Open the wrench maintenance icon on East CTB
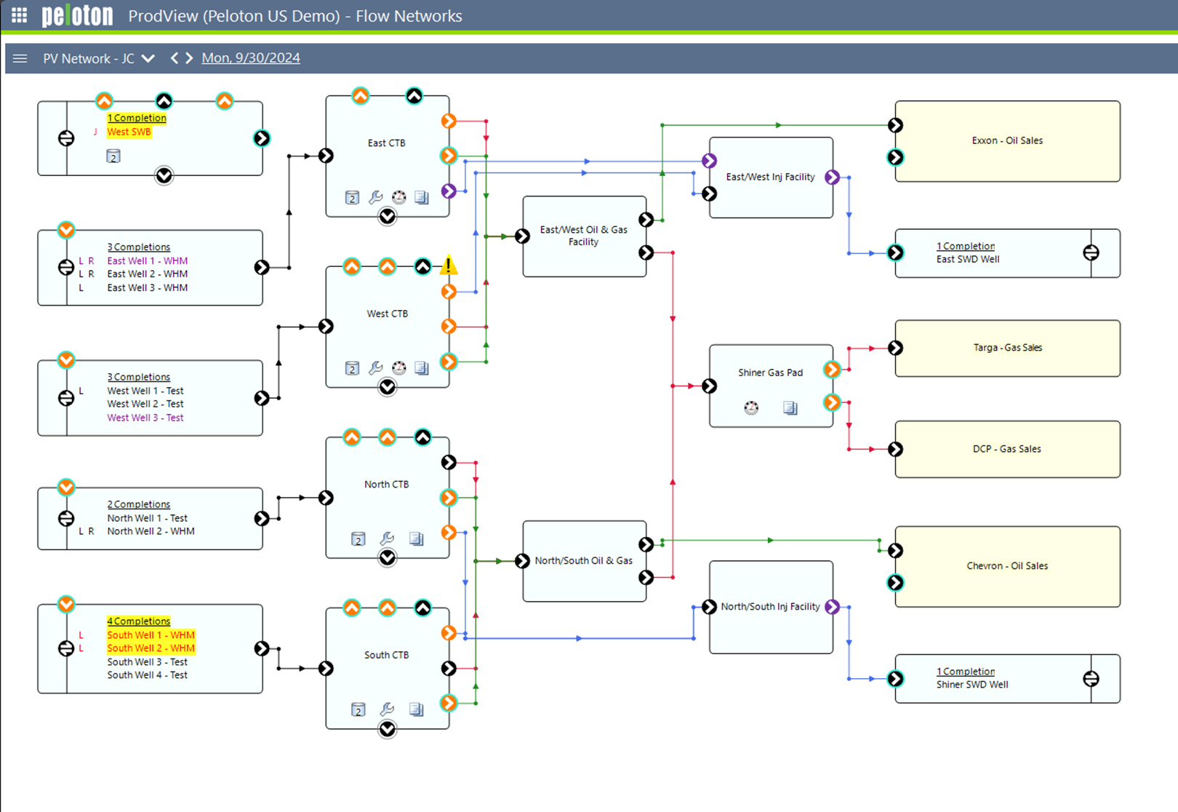The height and width of the screenshot is (812, 1178). pyautogui.click(x=376, y=197)
